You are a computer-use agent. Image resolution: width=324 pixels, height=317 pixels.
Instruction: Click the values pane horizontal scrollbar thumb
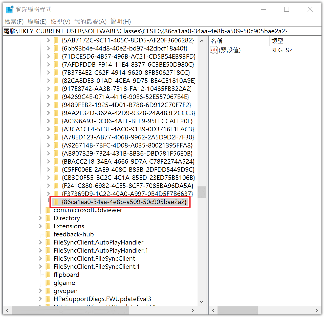(x=237, y=310)
